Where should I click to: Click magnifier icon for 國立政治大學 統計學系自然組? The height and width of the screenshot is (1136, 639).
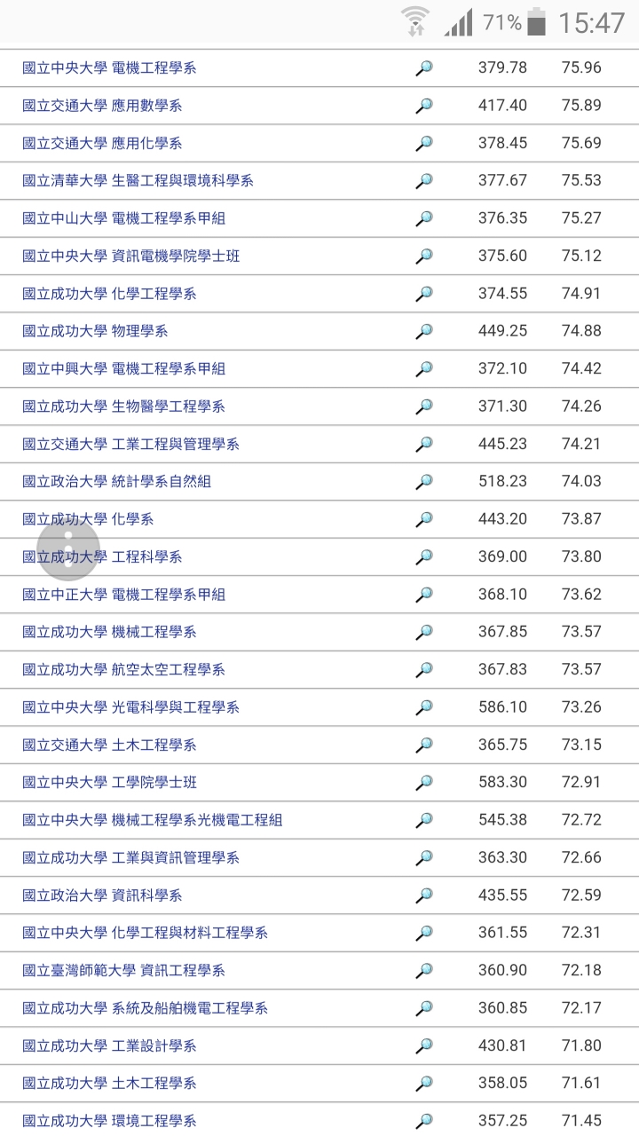point(424,482)
